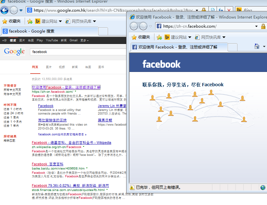This screenshot has width=267, height=205.
Task: Click Play in the black Google bar
Action: coord(40,40)
